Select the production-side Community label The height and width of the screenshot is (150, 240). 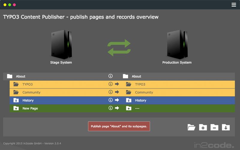[144, 92]
